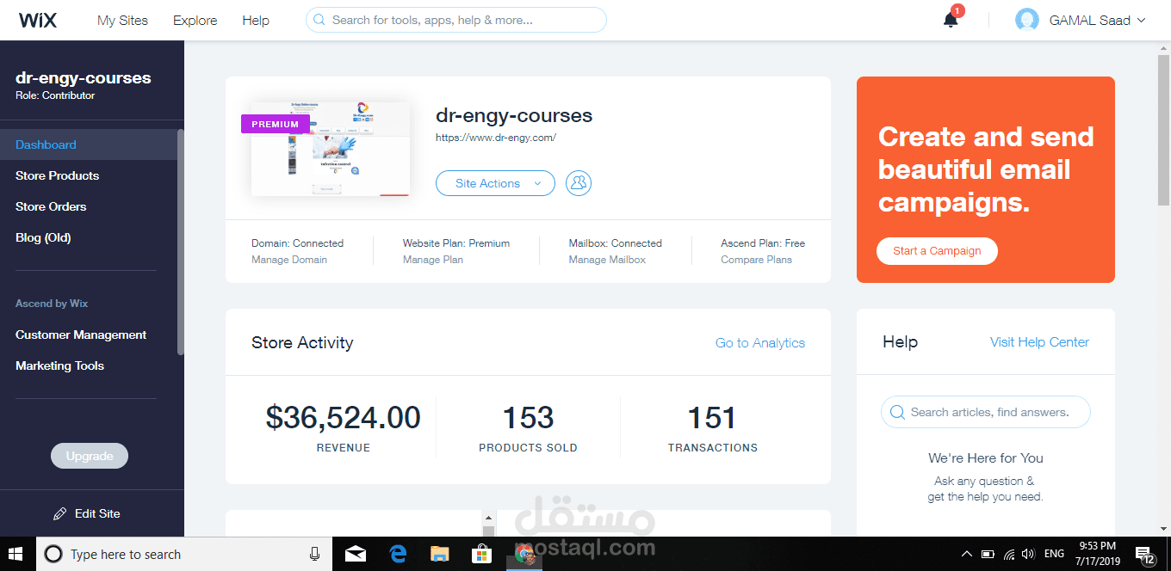Click the small scroll-up arrow on bottom card
This screenshot has width=1171, height=571.
(x=490, y=518)
